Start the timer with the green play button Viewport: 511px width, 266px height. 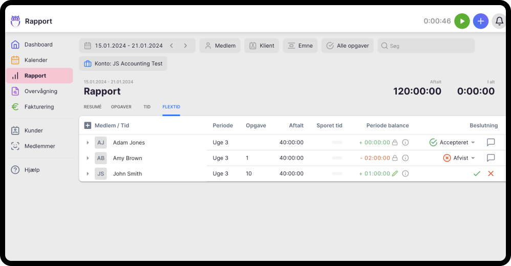coord(462,21)
